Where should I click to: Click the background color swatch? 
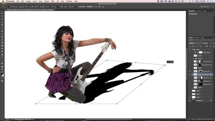3,75
